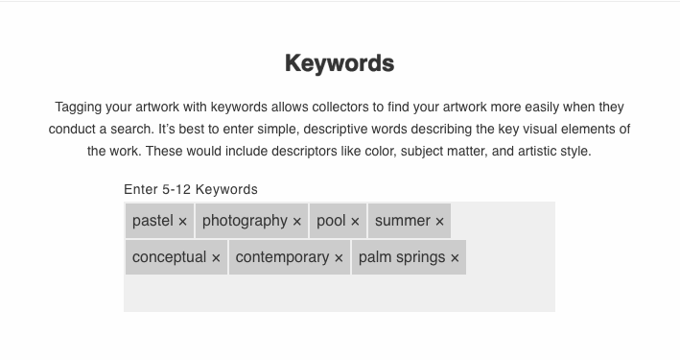Screen dimensions: 680x360
Task: Click the Keywords heading
Action: [x=340, y=63]
